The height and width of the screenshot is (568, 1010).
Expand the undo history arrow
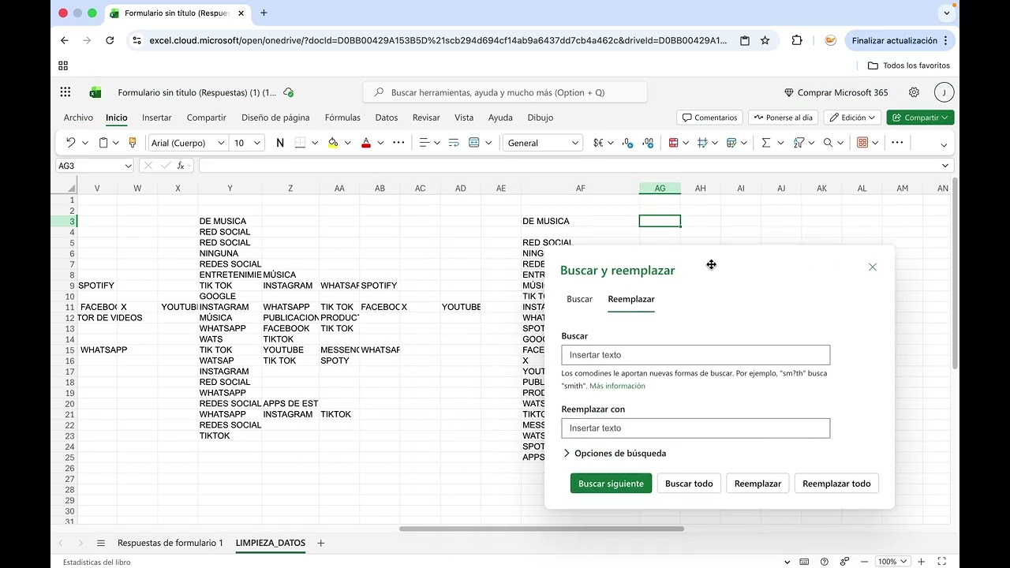tap(84, 143)
